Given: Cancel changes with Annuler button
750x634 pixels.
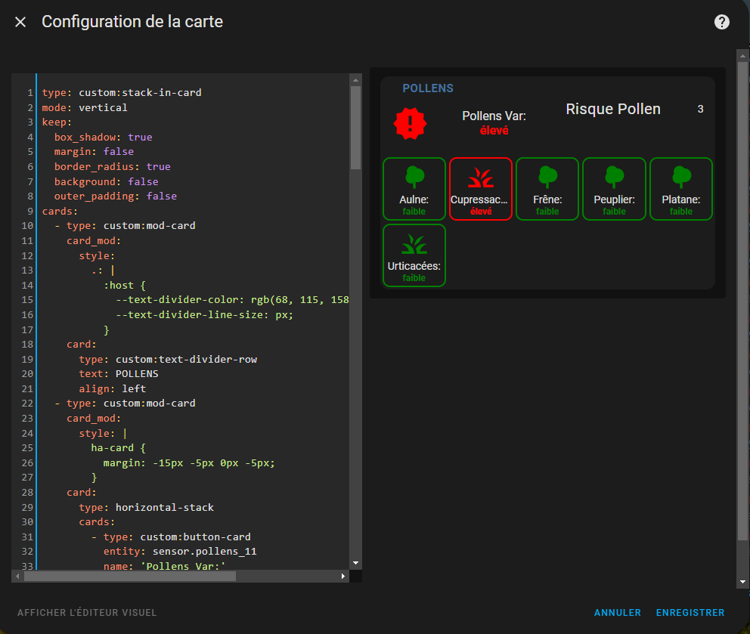Looking at the screenshot, I should click(617, 613).
